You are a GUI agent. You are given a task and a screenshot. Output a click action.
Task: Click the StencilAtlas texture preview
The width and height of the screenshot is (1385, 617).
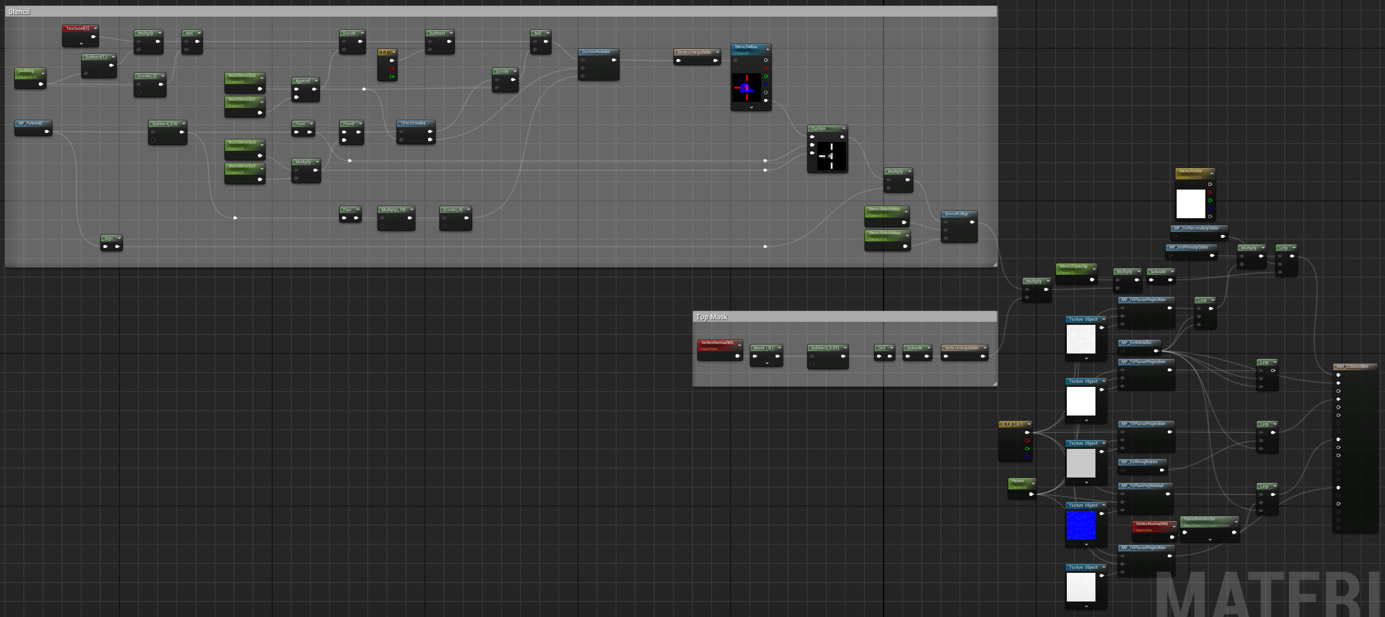click(746, 88)
